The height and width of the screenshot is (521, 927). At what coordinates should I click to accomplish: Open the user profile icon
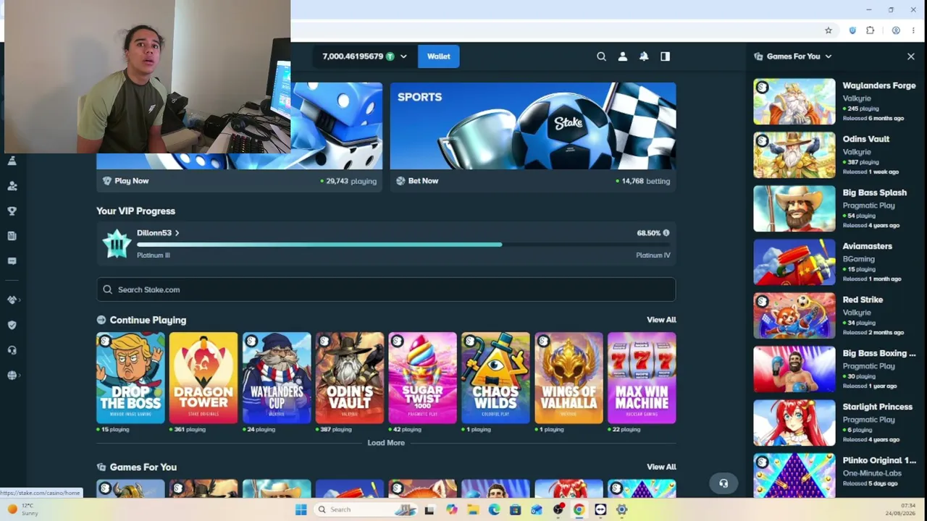[x=622, y=56]
